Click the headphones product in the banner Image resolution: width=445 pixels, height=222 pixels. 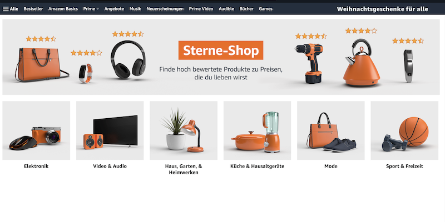[x=128, y=59]
